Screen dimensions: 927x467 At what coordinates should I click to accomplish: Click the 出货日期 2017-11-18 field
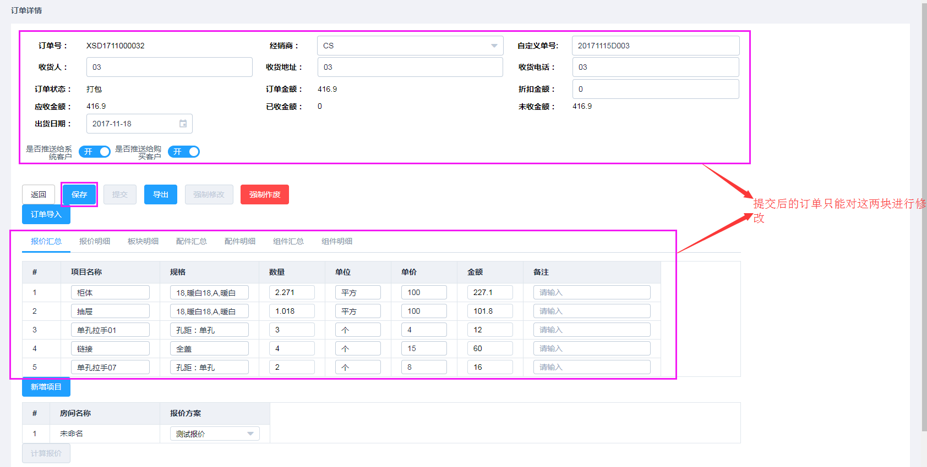(x=139, y=124)
